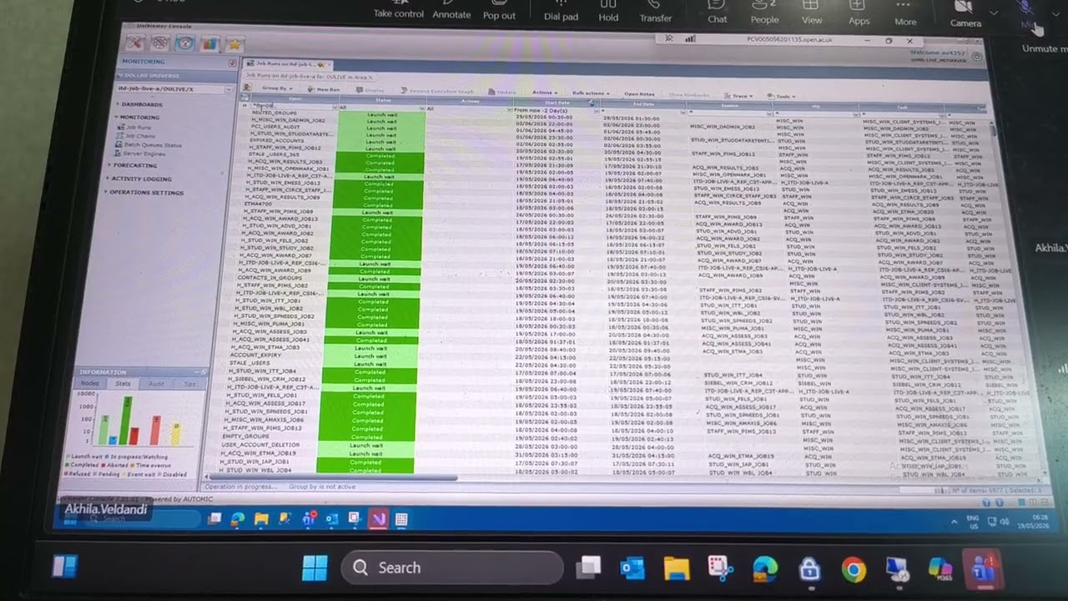The width and height of the screenshot is (1068, 601).
Task: Click the Update toolbar item
Action: (x=502, y=92)
